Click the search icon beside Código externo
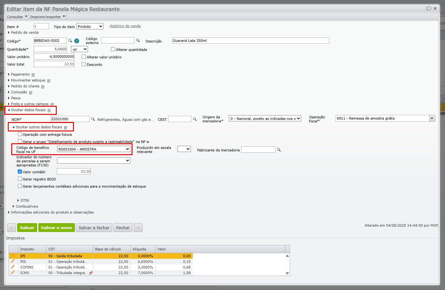This screenshot has height=290, width=445. [x=138, y=41]
